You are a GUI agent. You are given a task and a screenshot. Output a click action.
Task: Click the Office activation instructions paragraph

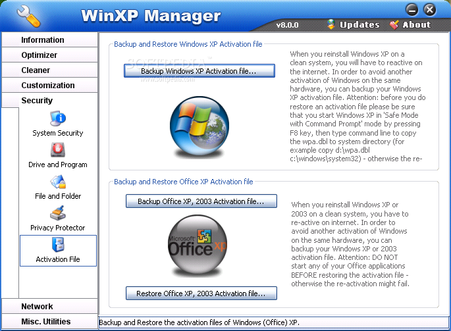click(350, 244)
